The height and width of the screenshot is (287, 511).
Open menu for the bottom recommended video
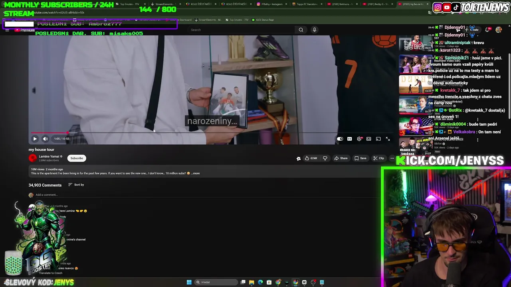477,140
